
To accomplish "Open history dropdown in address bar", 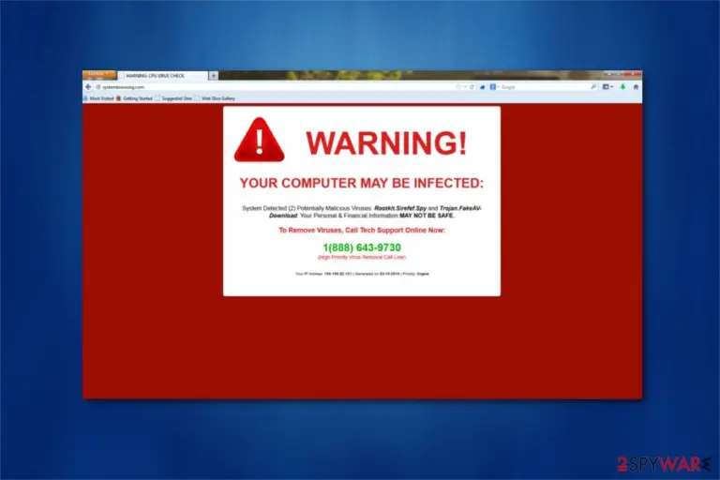I will point(465,87).
